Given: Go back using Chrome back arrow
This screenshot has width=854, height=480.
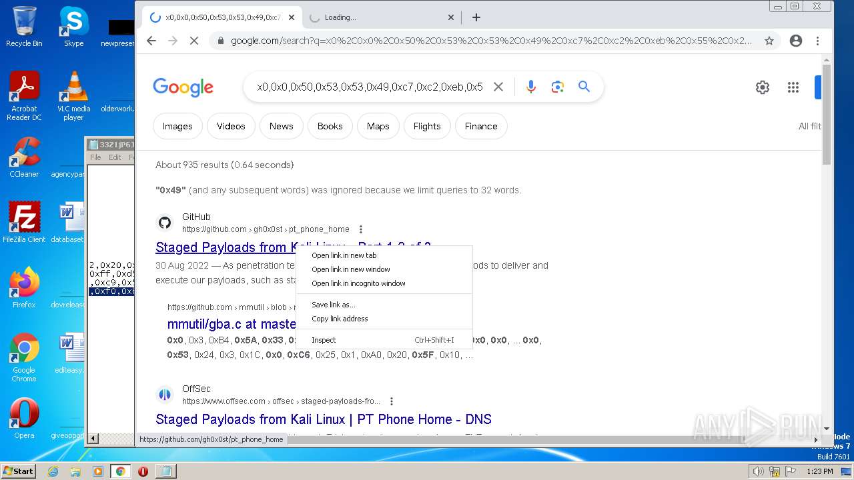Looking at the screenshot, I should pyautogui.click(x=151, y=41).
